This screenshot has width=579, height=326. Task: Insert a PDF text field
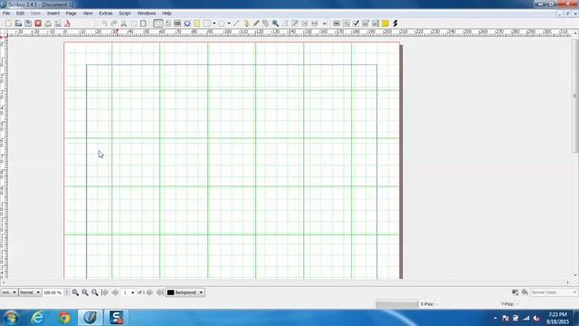tap(346, 24)
